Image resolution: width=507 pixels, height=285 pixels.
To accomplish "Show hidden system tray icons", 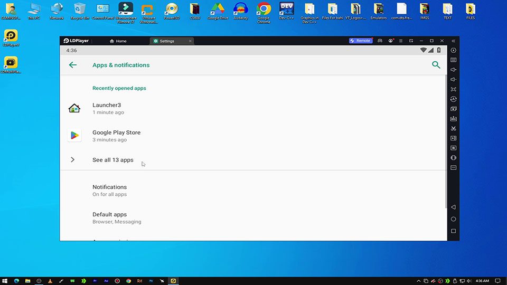I will pos(418,281).
